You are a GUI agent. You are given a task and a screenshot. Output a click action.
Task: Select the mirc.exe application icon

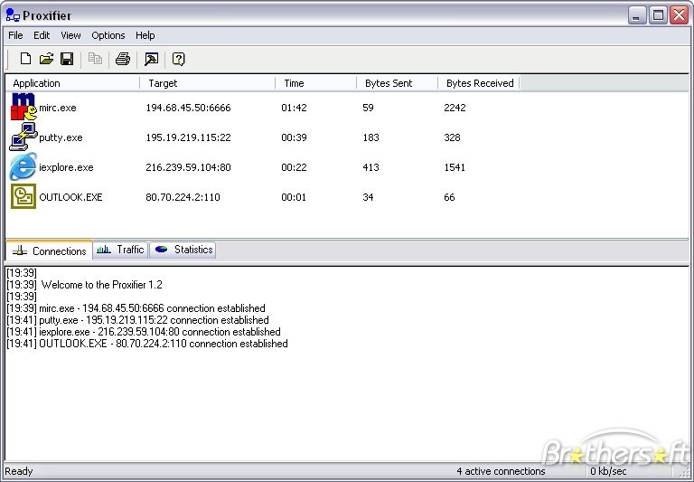coord(23,107)
